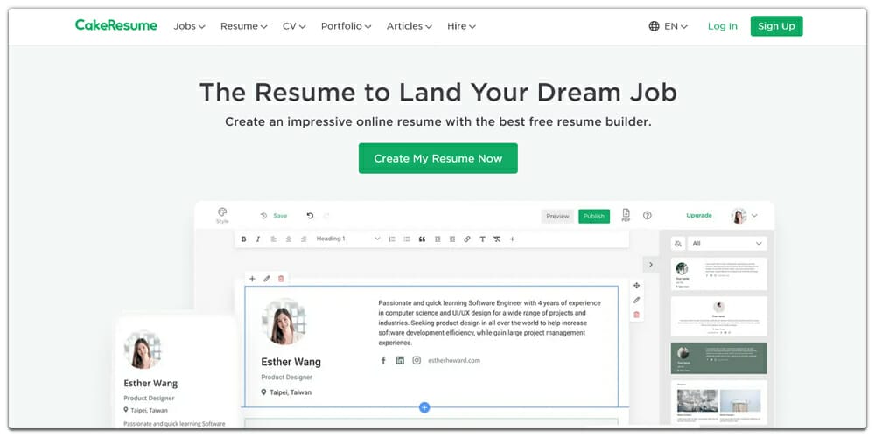Viewport: 875px width, 437px height.
Task: Expand the Resume menu
Action: (x=244, y=26)
